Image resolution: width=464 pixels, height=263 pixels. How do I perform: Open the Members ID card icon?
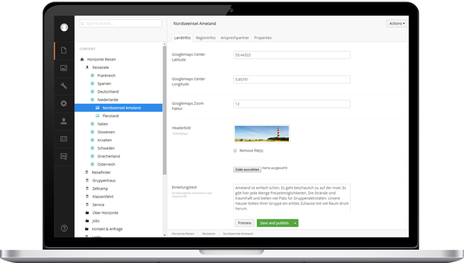(64, 139)
